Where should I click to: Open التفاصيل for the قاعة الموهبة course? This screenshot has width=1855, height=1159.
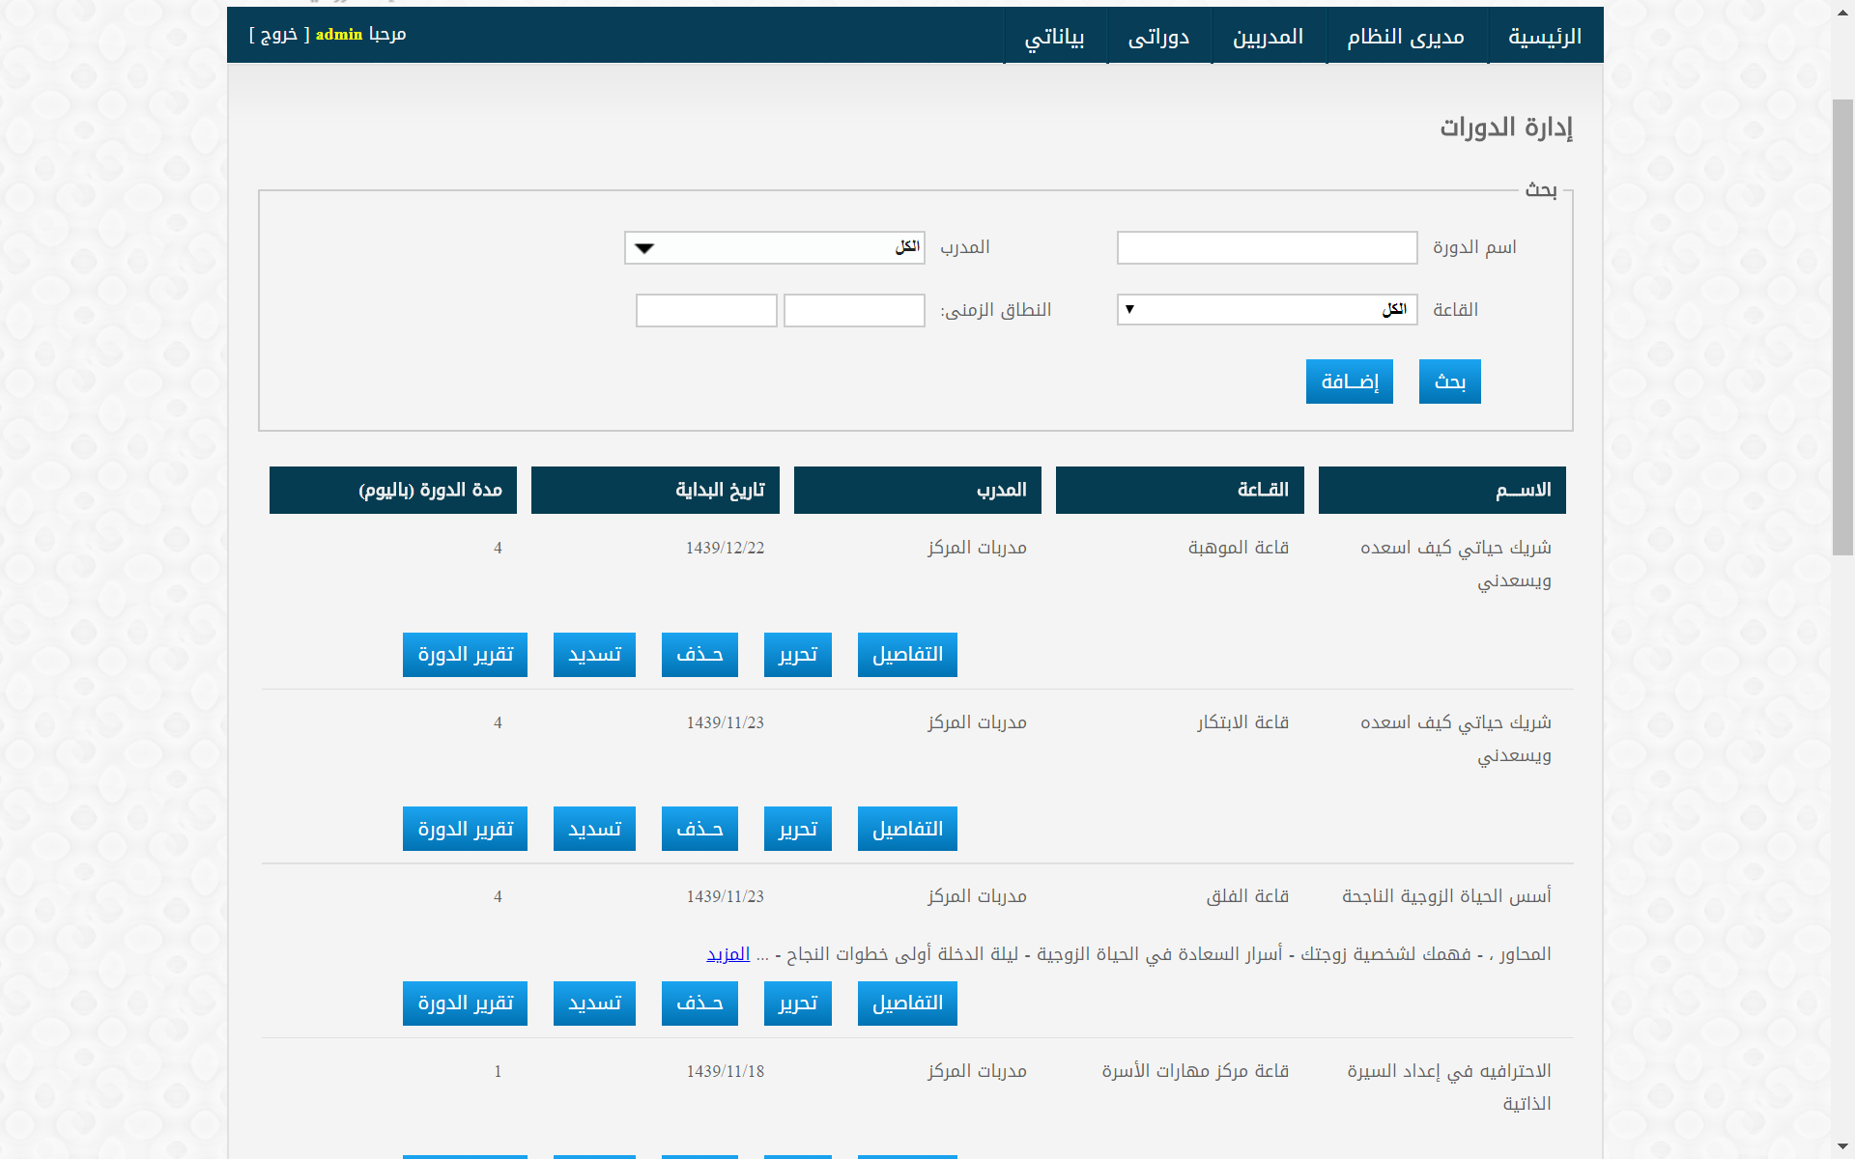coord(907,655)
